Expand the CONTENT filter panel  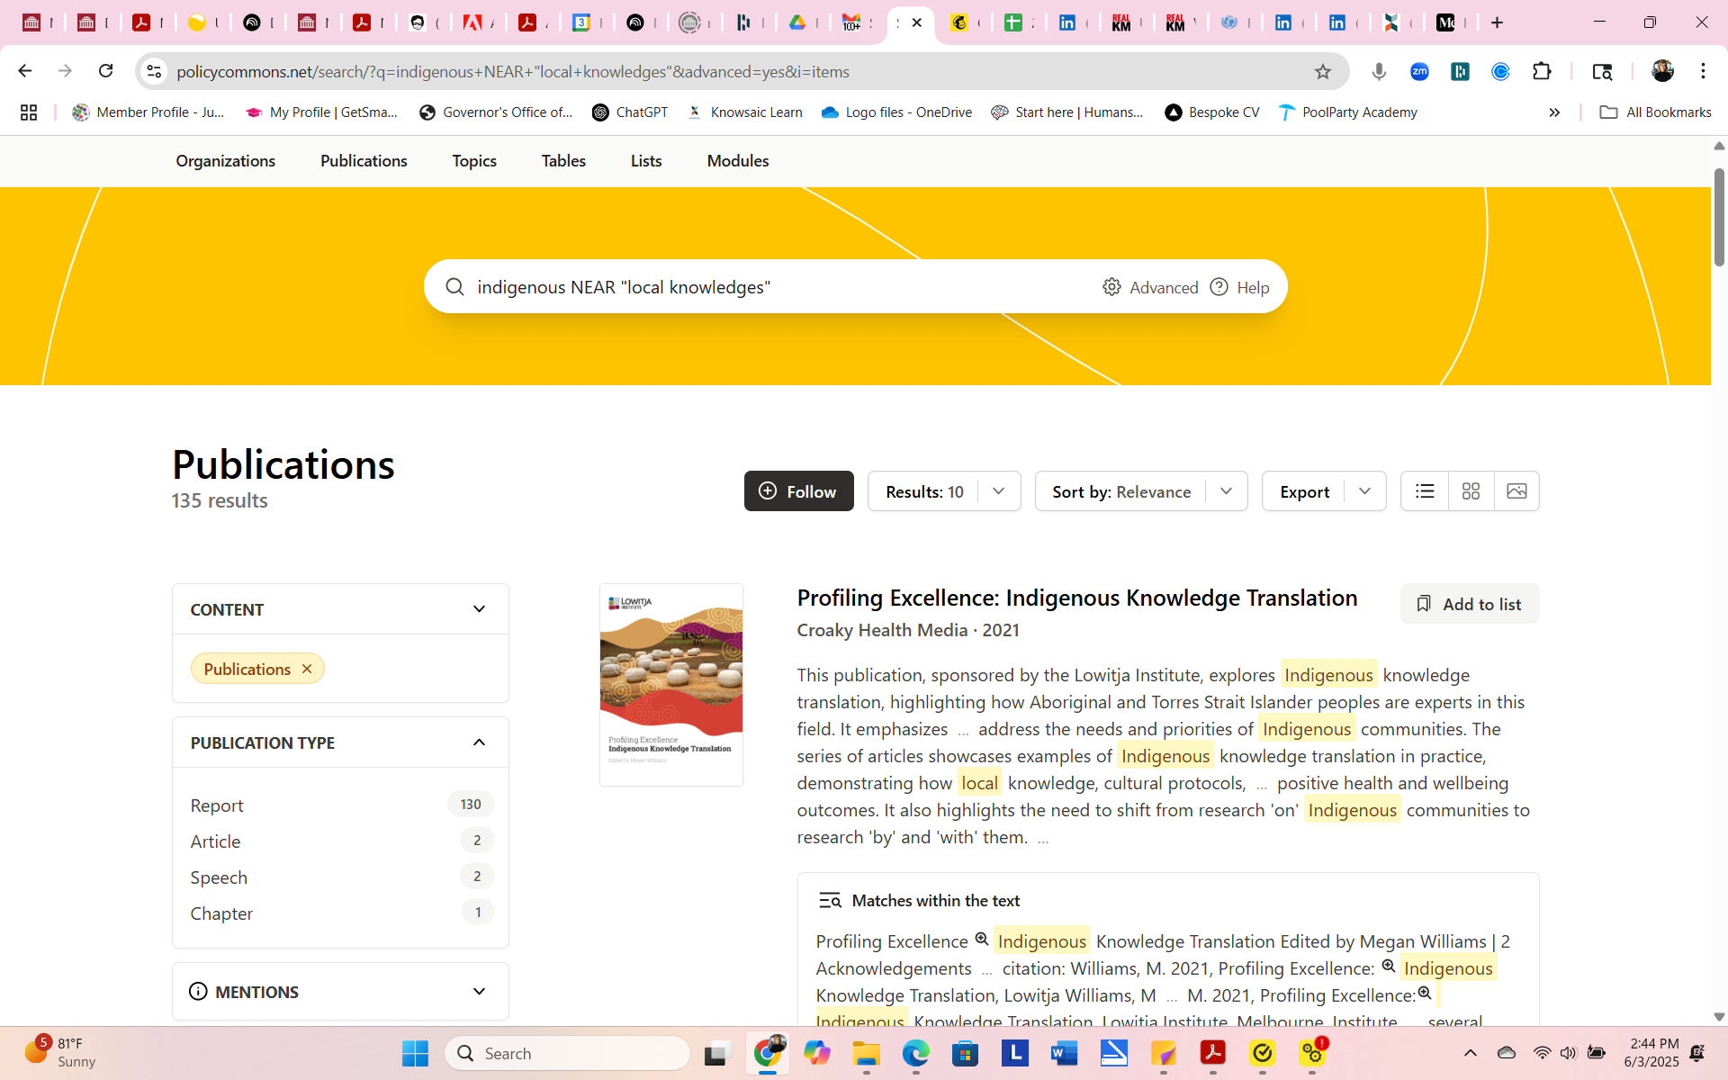[x=479, y=609]
